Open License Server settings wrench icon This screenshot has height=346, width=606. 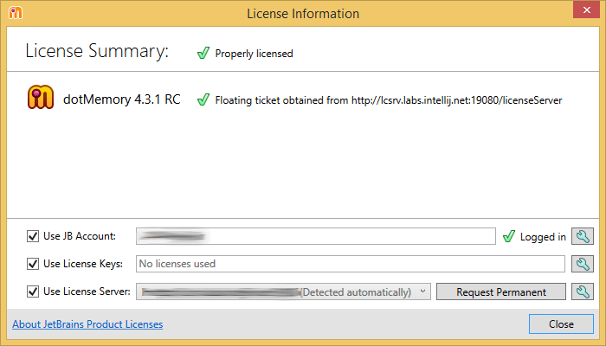583,292
